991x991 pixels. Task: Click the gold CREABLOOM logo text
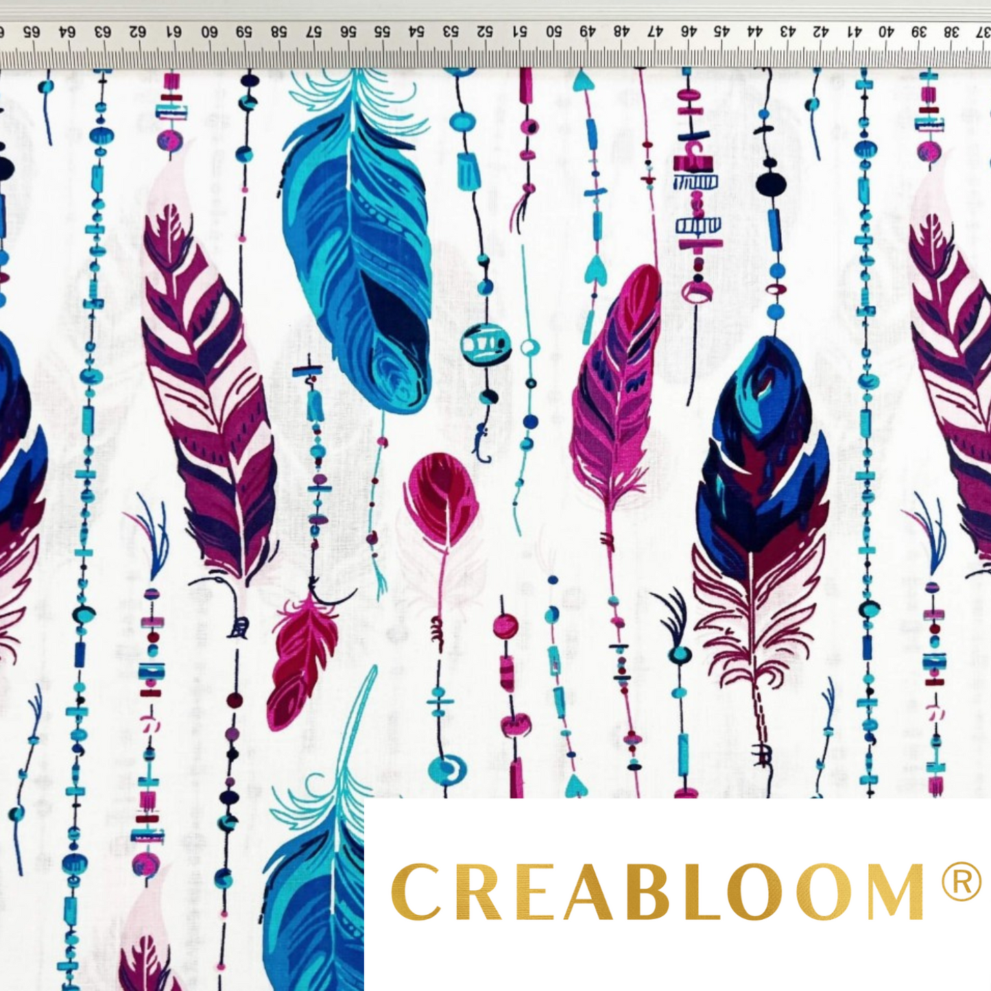point(659,892)
